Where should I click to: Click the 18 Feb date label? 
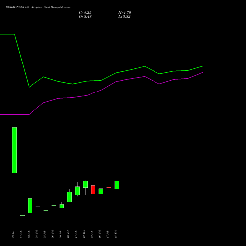116,234
